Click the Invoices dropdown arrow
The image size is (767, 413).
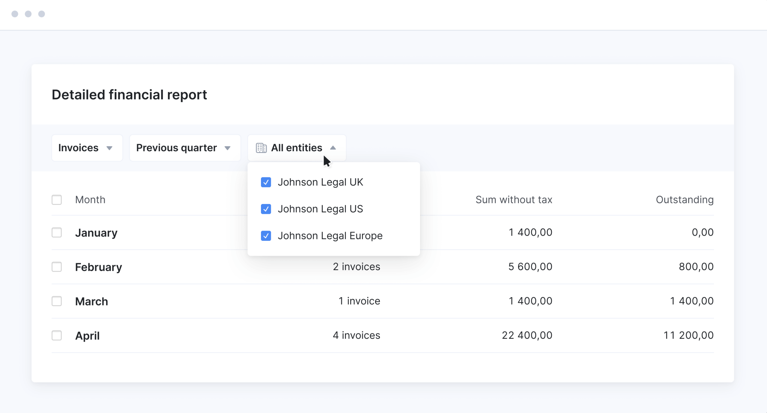tap(109, 148)
